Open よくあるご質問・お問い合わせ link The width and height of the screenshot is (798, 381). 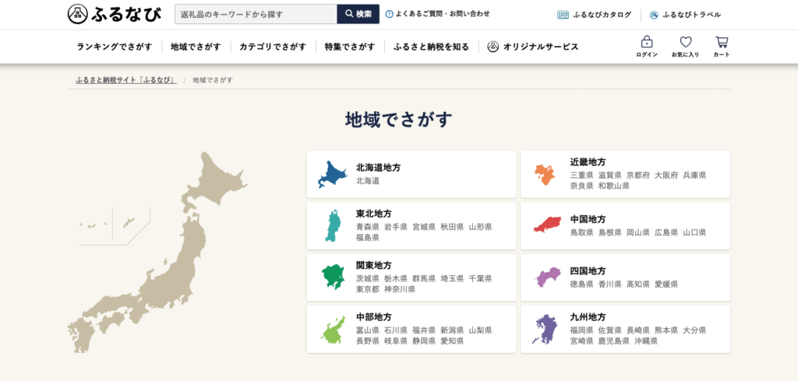pos(443,14)
